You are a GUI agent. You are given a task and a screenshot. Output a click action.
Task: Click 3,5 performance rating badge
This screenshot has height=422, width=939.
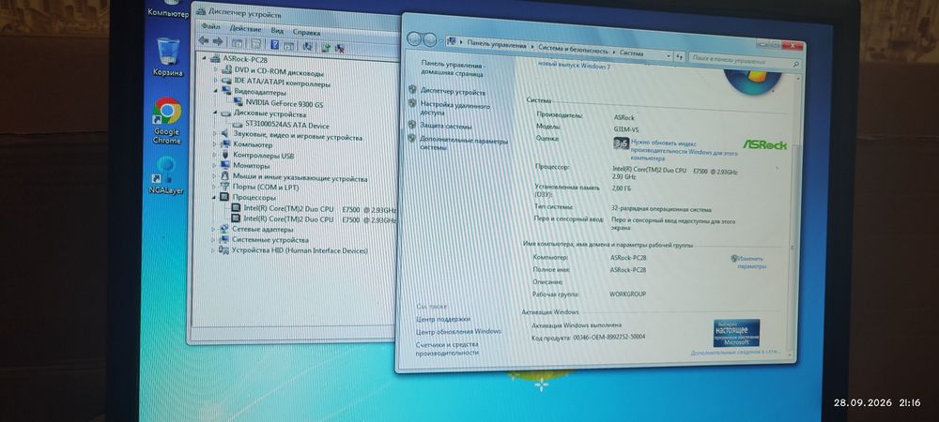point(622,144)
